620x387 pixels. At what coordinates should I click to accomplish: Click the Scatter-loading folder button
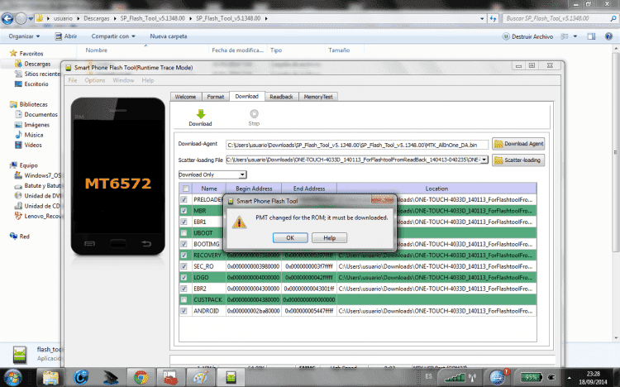518,160
